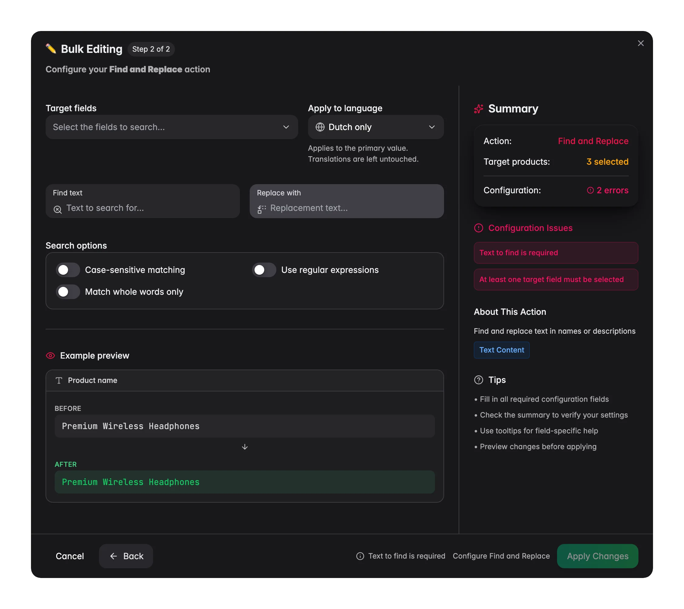Viewport: 684px width, 609px height.
Task: Click the eye icon beside Example preview
Action: (x=50, y=356)
